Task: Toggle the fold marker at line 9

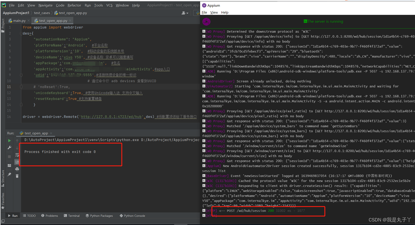Action: tap(21, 75)
